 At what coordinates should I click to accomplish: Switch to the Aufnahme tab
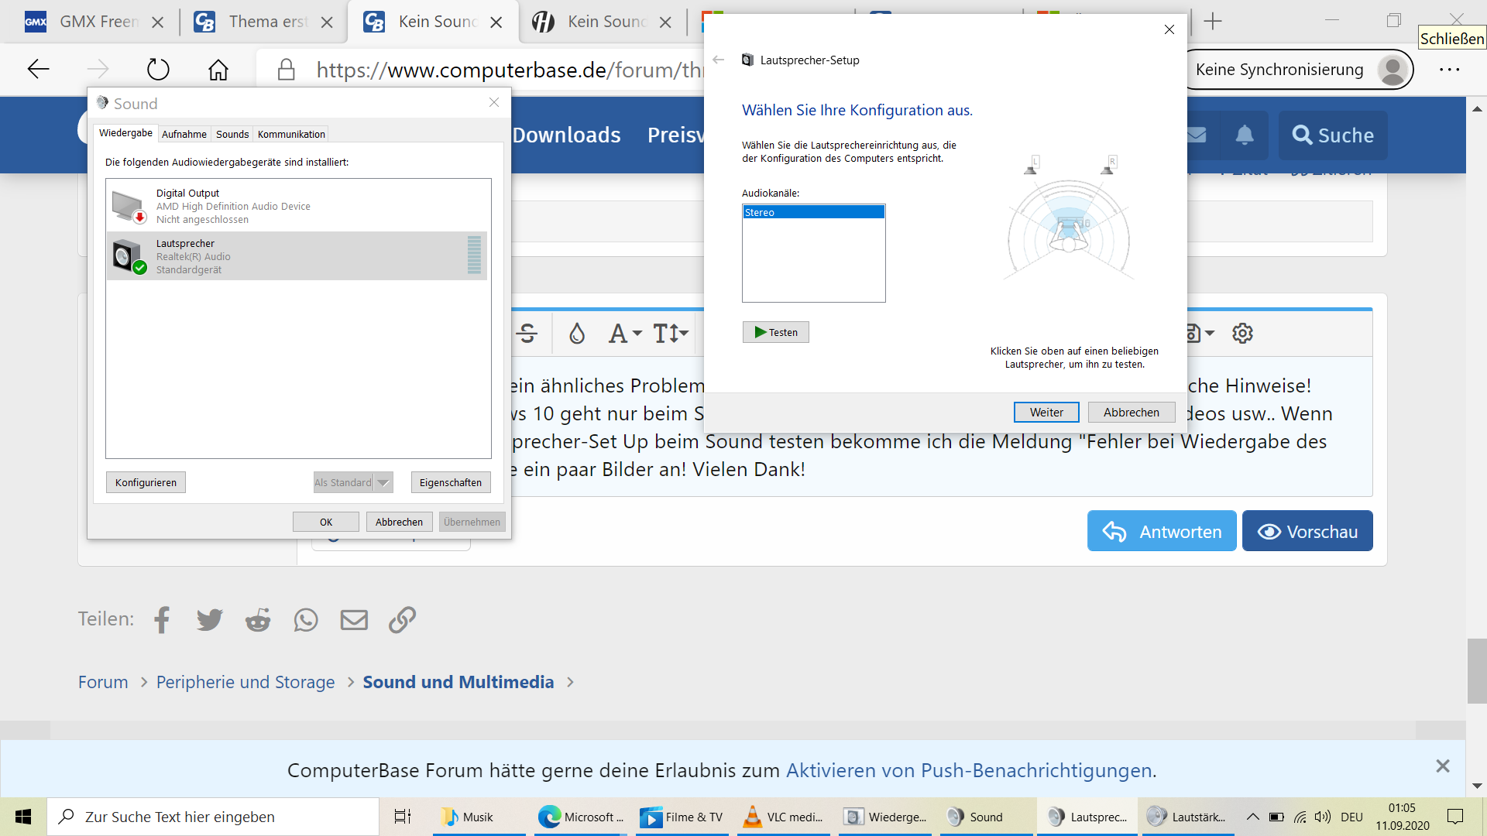click(184, 134)
